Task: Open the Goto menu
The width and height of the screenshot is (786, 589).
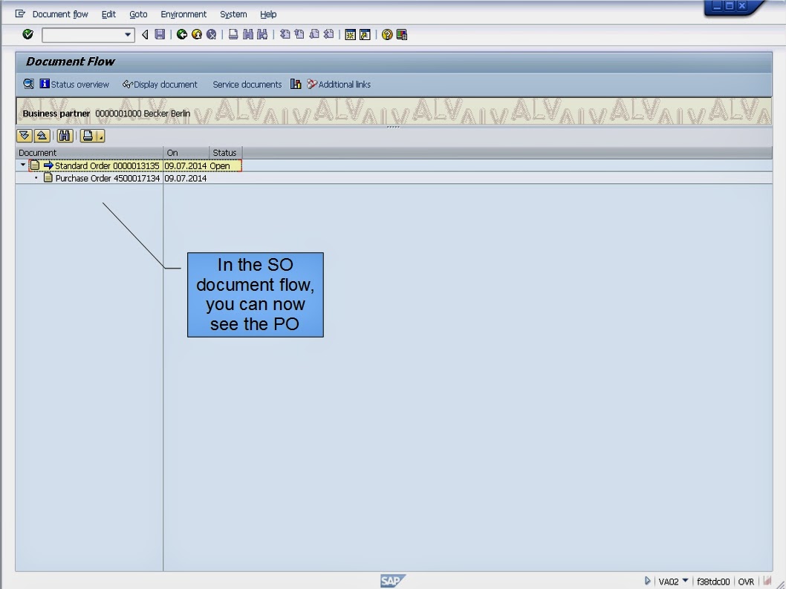Action: [138, 14]
